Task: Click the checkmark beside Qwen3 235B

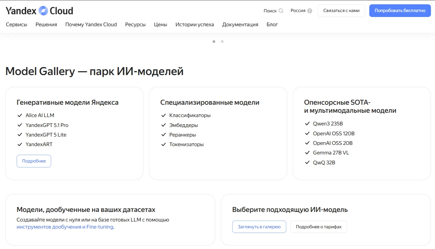Action: pos(307,124)
